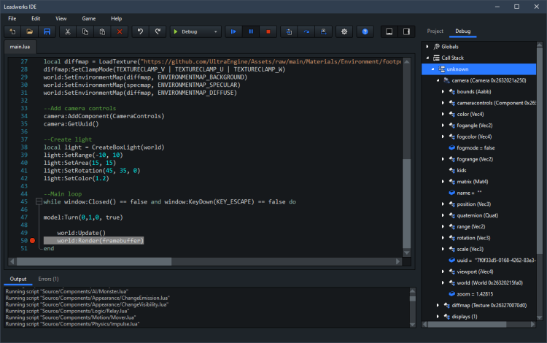Viewport: 547px width, 343px height.
Task: Stop debugging with the red square
Action: click(268, 32)
